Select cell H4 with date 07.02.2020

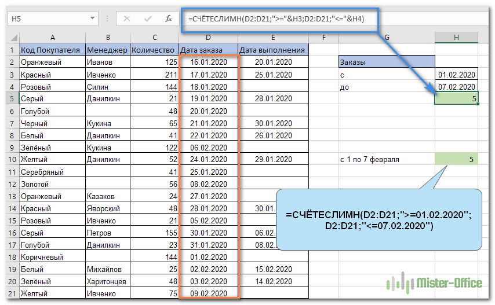(456, 87)
